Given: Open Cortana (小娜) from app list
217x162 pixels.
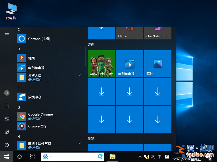Looking at the screenshot, I should [39, 39].
